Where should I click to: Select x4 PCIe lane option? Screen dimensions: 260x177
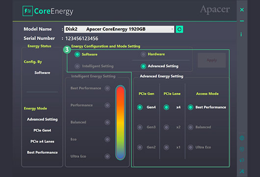click(166, 107)
